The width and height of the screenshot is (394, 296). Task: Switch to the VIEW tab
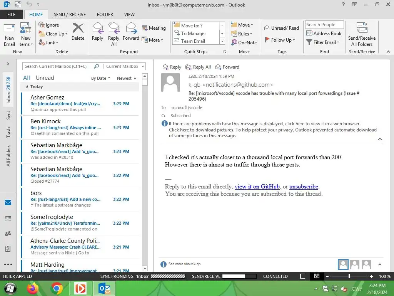coord(129,15)
